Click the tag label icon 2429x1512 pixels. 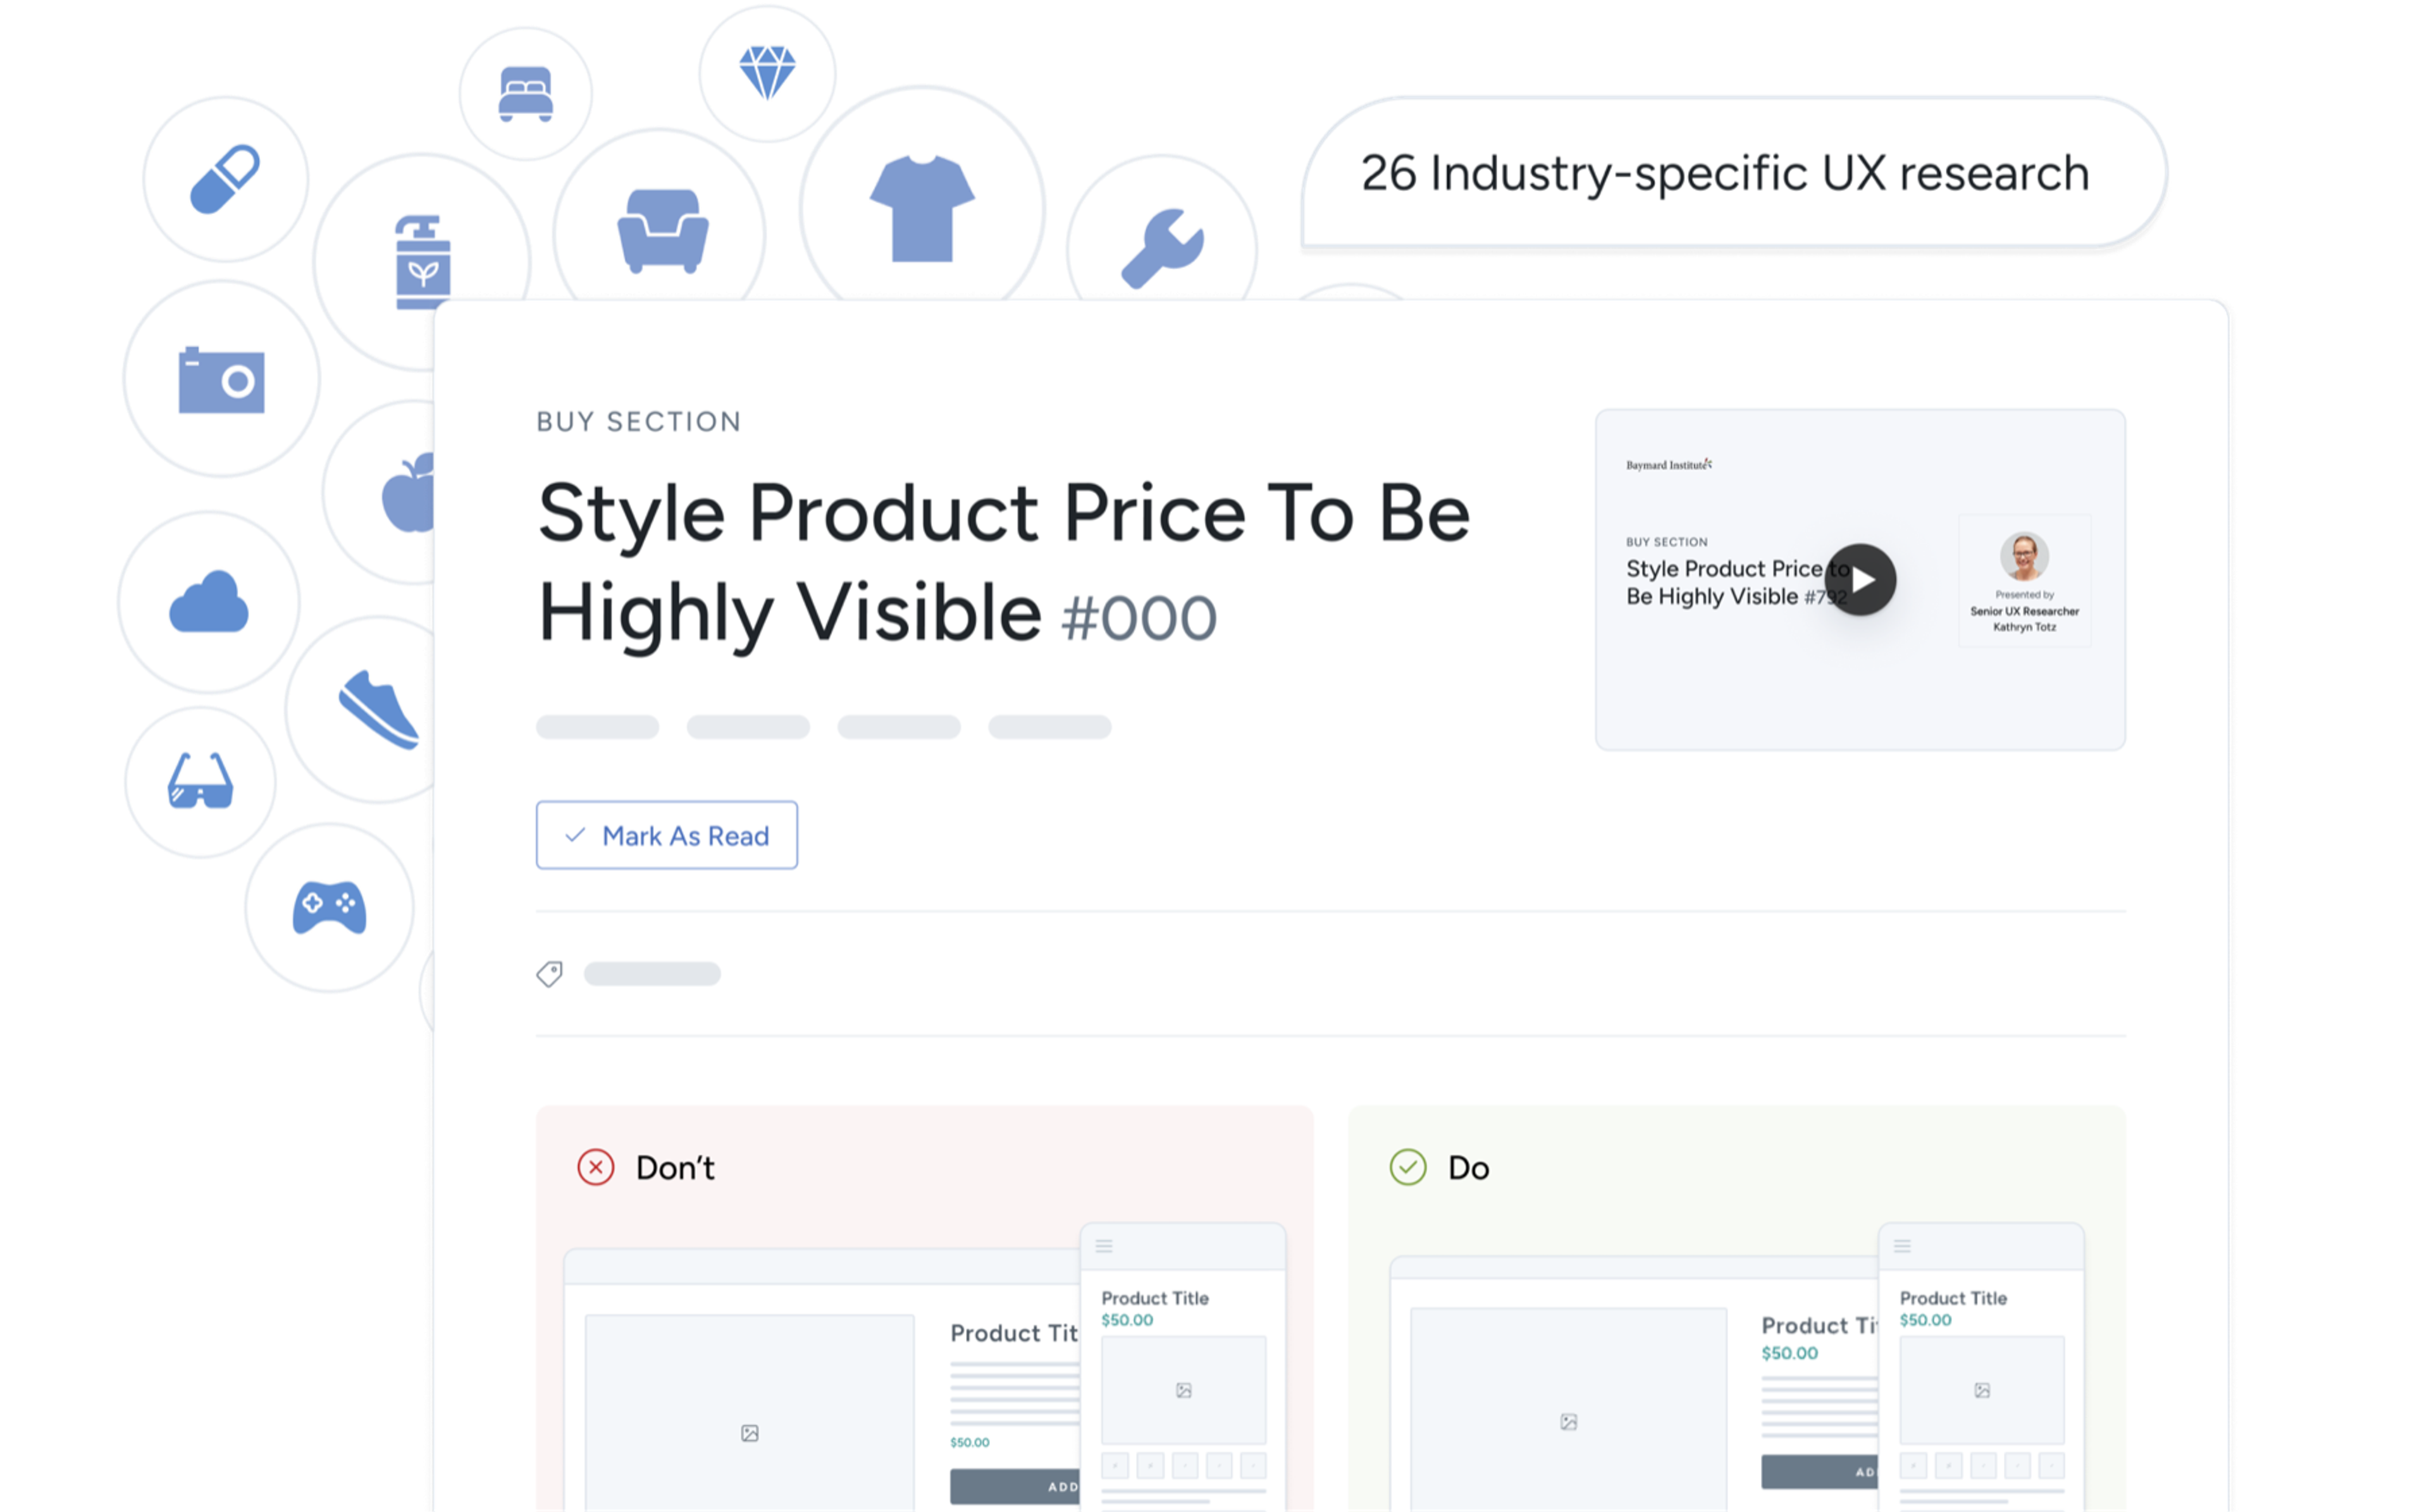click(x=549, y=973)
